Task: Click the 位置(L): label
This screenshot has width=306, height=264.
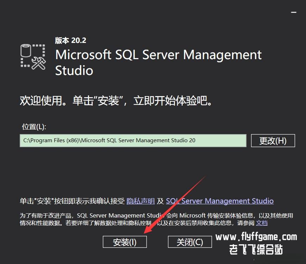Action: [x=34, y=127]
